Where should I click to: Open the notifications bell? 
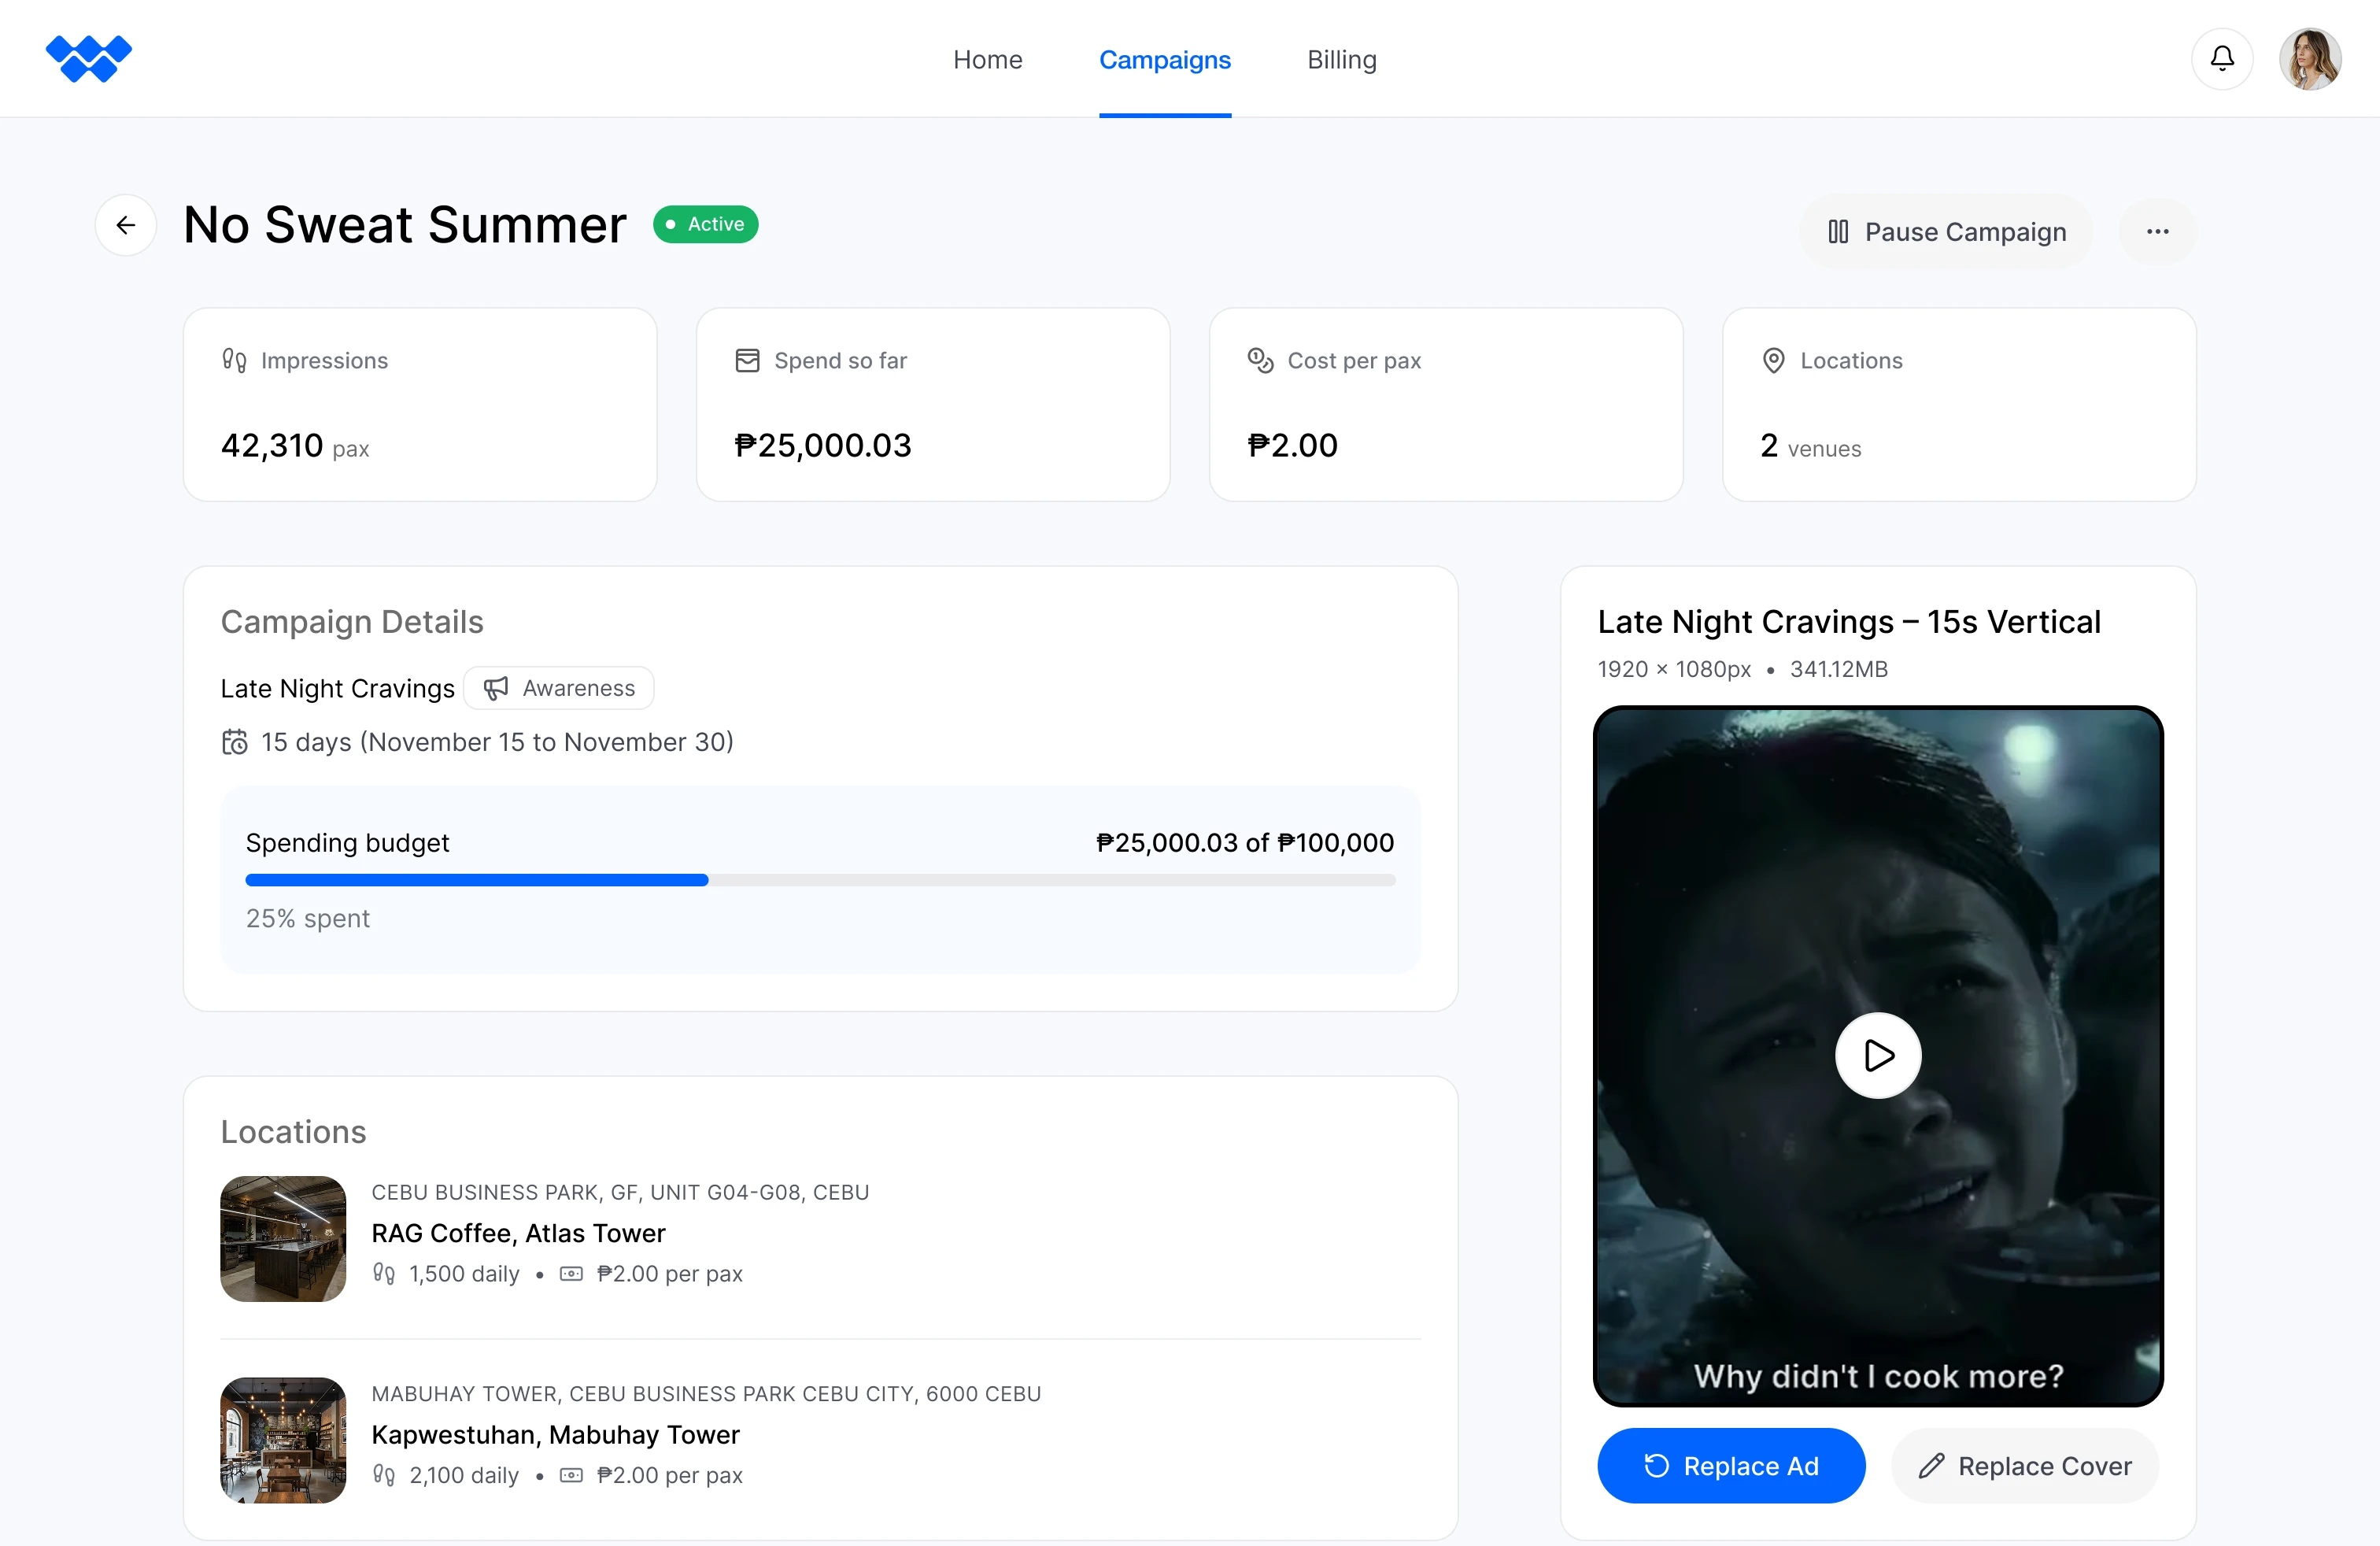point(2222,58)
